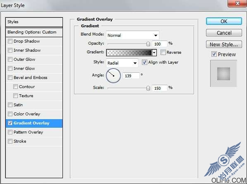
Task: Click the Scale percentage input field
Action: [160, 88]
